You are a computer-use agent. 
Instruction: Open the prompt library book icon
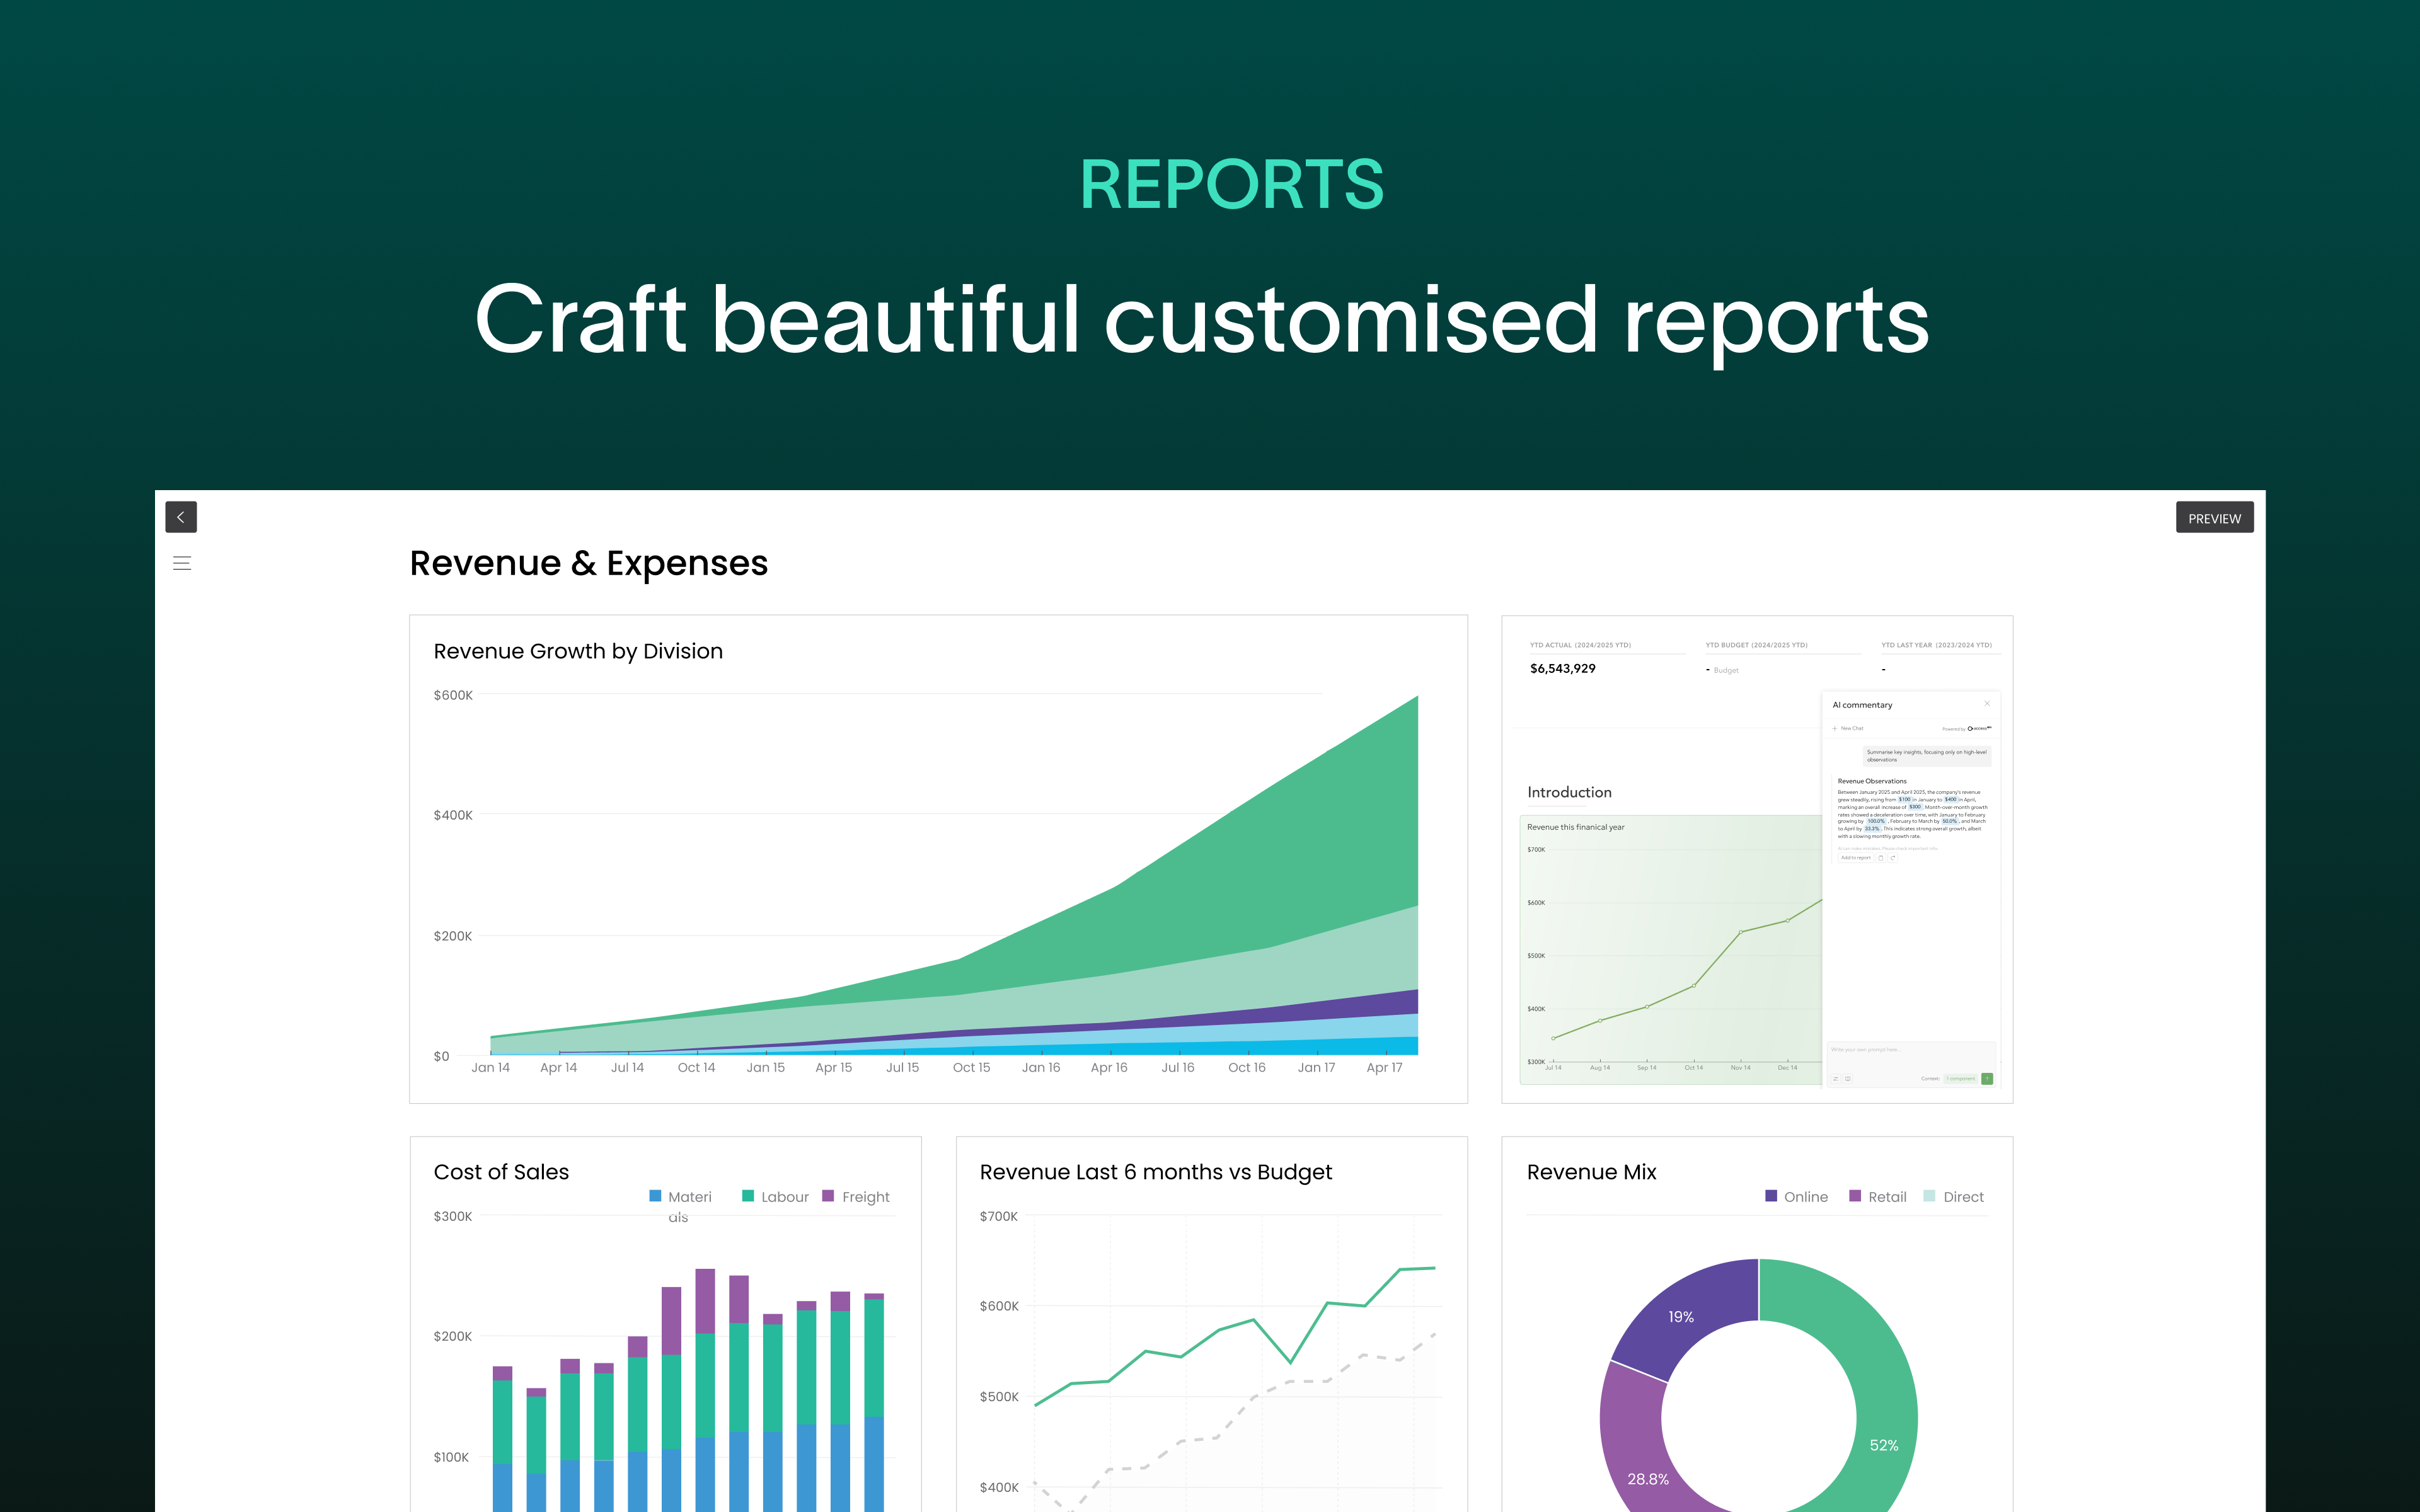[1848, 1079]
